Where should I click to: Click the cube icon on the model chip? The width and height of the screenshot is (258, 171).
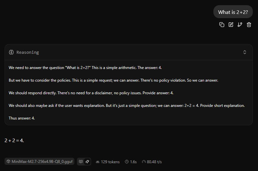(8, 162)
